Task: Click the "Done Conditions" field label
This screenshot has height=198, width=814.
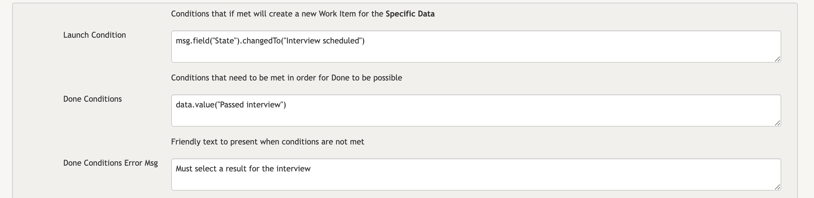Action: coord(92,99)
